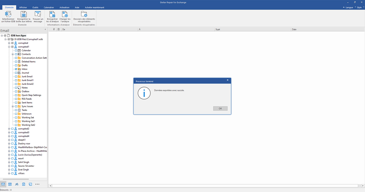The width and height of the screenshot is (365, 192).
Task: Toggle the EDB hors ligne checkbox
Action: [x=5, y=35]
